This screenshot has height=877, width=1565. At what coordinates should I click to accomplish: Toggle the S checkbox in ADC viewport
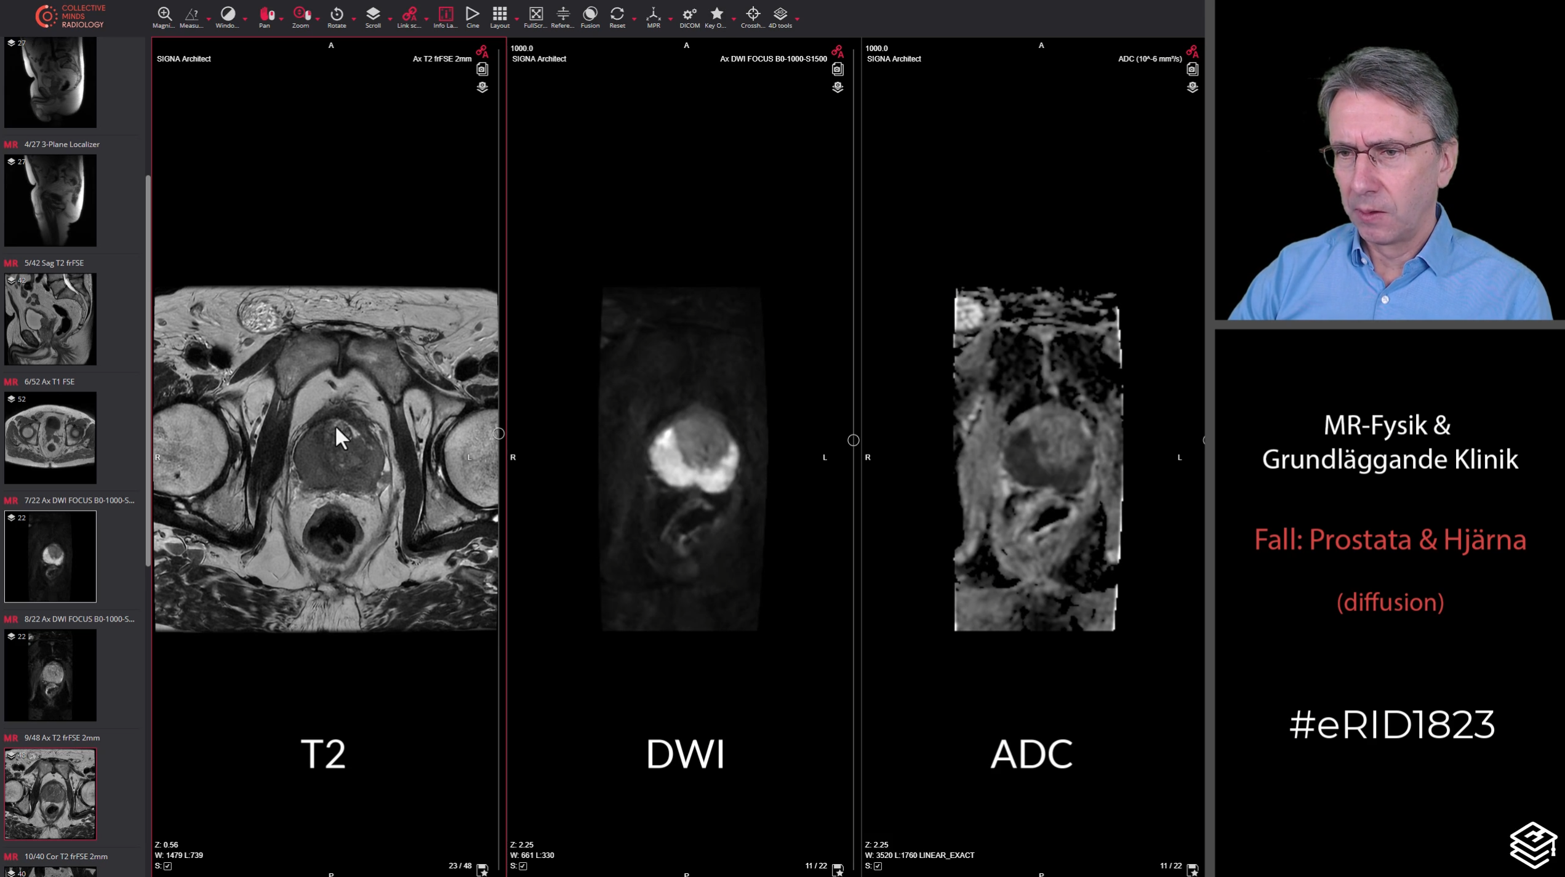pos(878,866)
